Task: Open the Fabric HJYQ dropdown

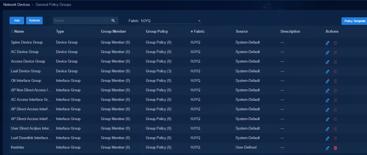Action: click(171, 21)
